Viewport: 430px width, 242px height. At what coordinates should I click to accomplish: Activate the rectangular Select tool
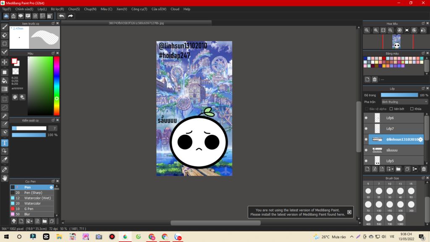(5, 99)
